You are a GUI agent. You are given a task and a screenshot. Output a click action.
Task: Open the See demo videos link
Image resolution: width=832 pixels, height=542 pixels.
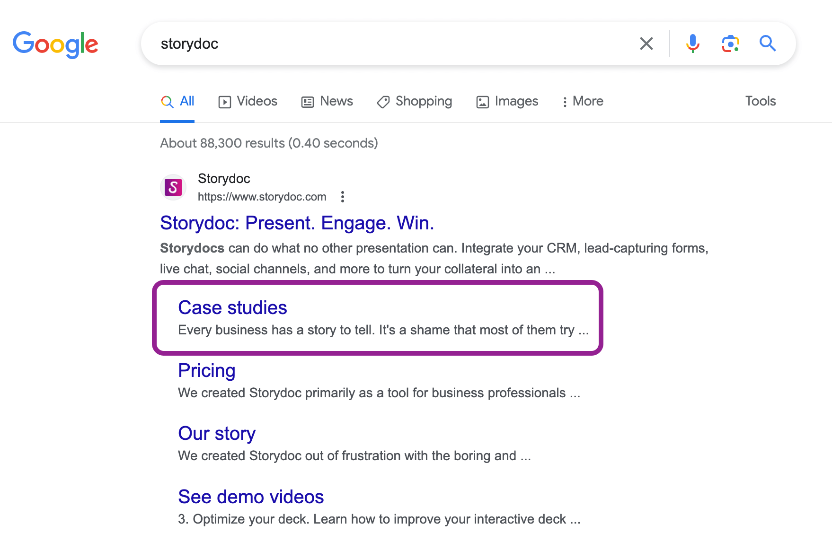[250, 497]
